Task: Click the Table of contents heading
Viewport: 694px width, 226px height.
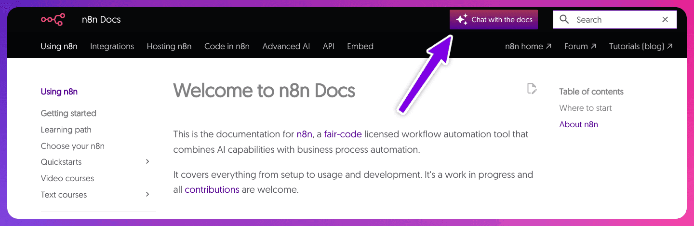Action: [x=591, y=92]
